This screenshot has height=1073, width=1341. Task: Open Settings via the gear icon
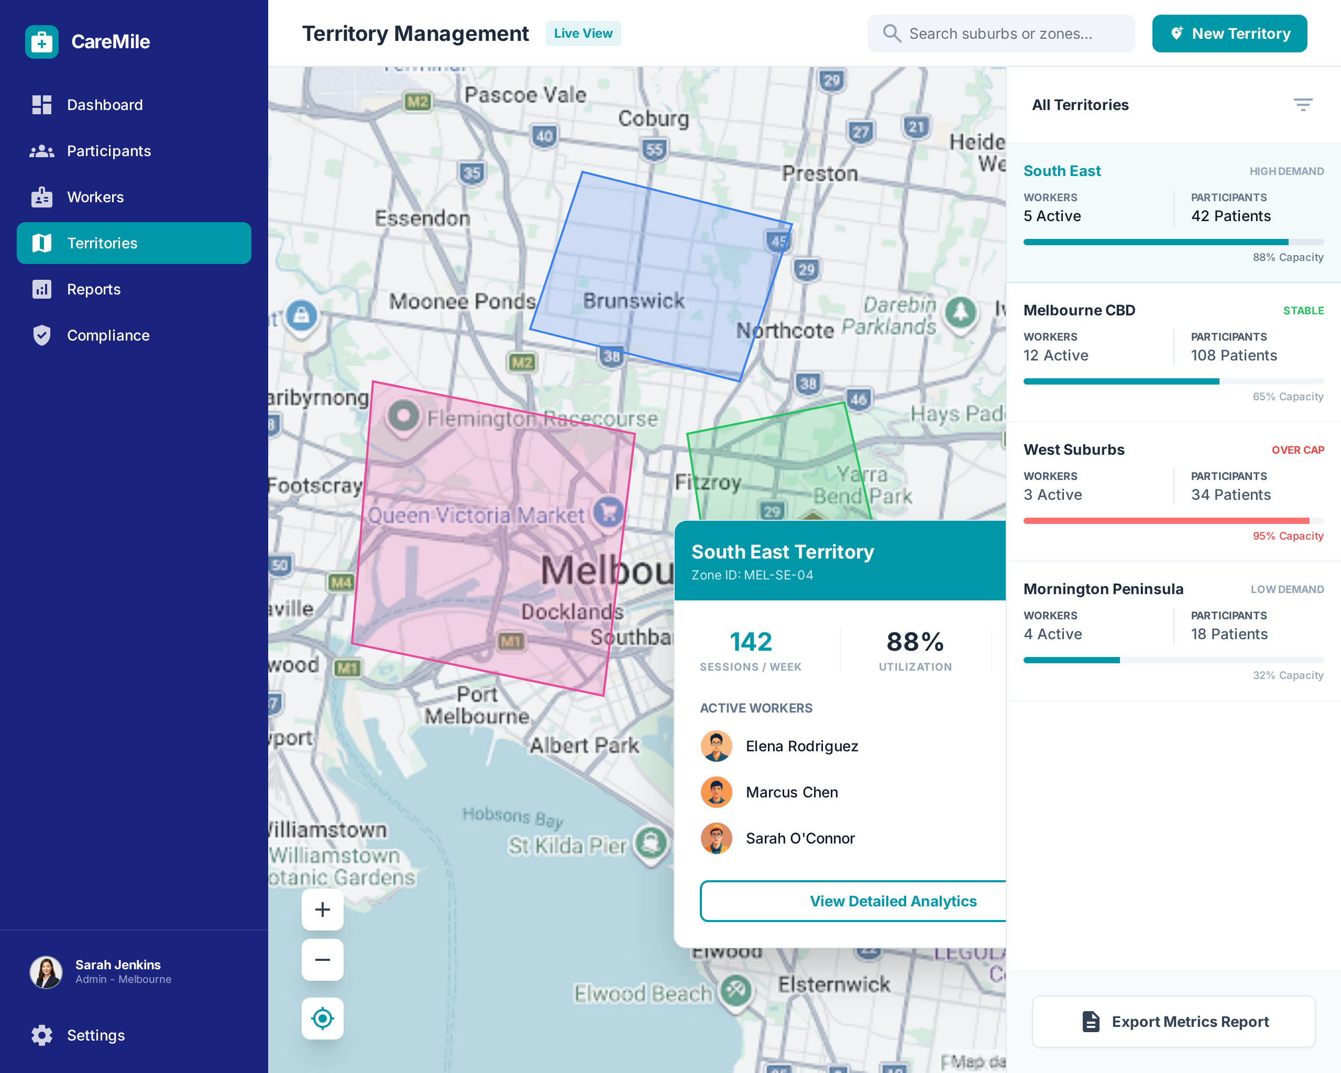42,1035
